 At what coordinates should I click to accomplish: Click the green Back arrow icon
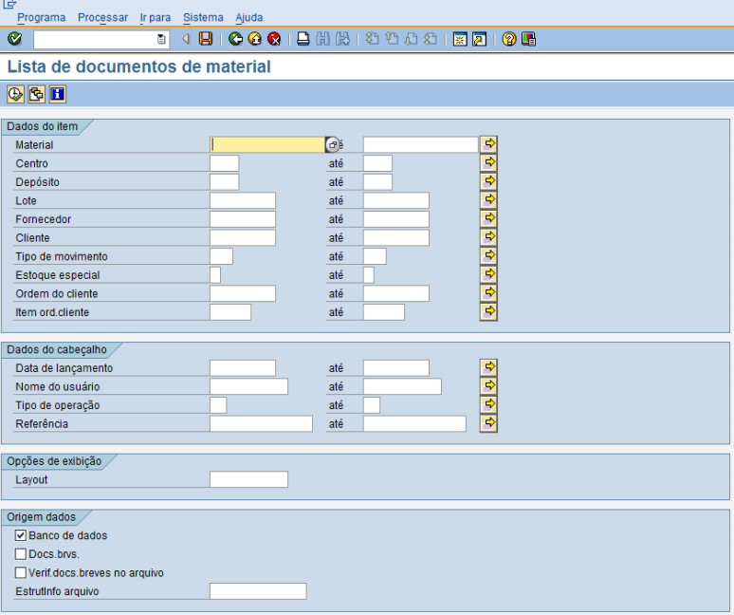[x=236, y=39]
